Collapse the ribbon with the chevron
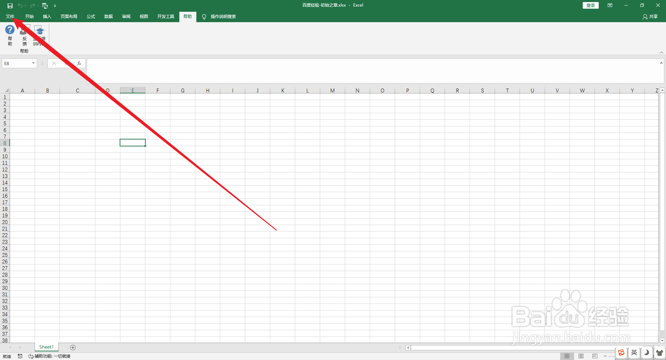The height and width of the screenshot is (360, 666). (x=661, y=52)
